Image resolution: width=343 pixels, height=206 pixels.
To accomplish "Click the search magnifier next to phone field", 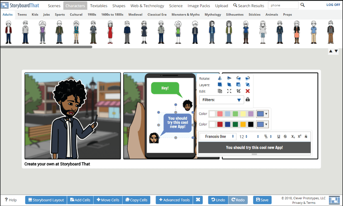I will tap(303, 5).
